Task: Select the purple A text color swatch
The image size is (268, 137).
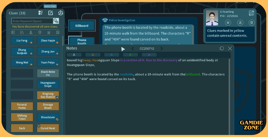Action: (149, 55)
